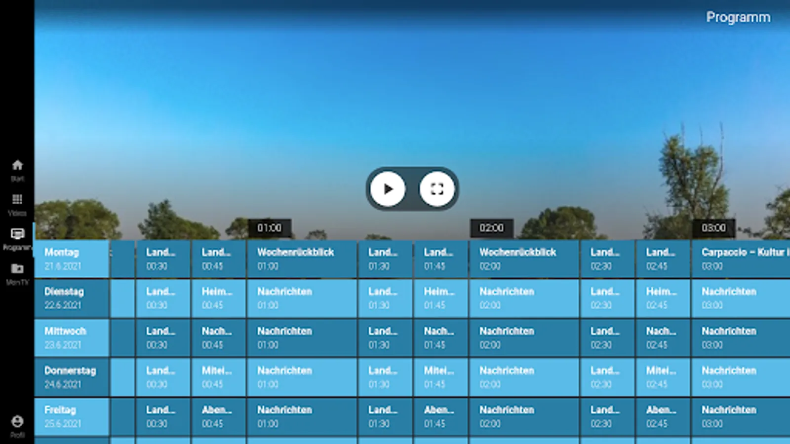
Task: Open Montag's Land... entry at 00:30
Action: click(163, 259)
